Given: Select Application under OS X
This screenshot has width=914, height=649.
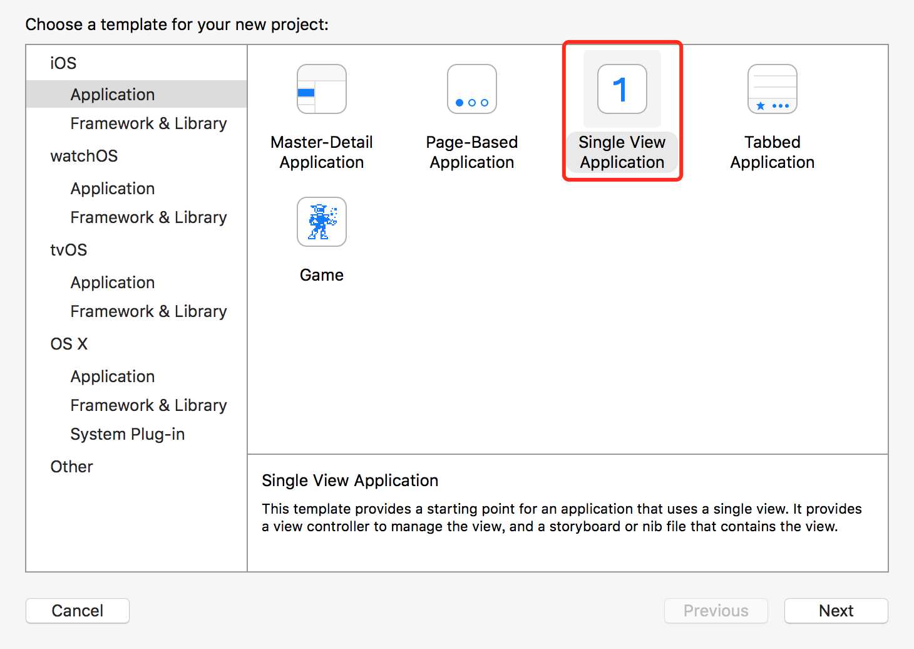Looking at the screenshot, I should (113, 376).
